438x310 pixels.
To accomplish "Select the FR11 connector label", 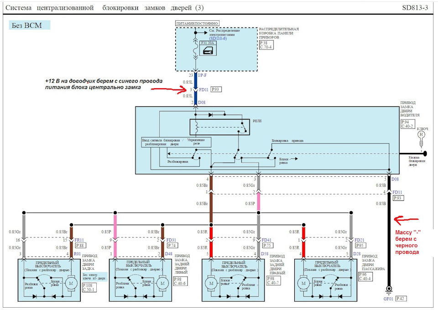I will tap(79, 240).
